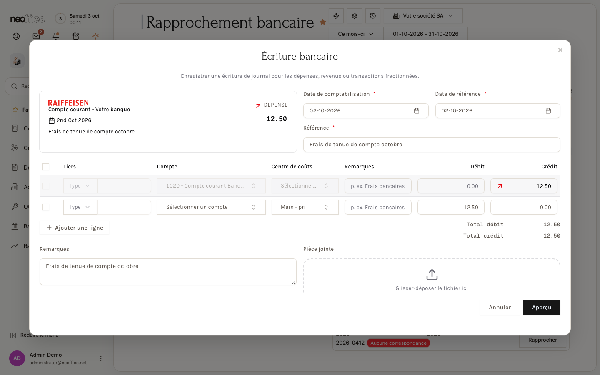The height and width of the screenshot is (375, 600).
Task: Click the calculator icon in the sidebar
Action: coord(15,128)
